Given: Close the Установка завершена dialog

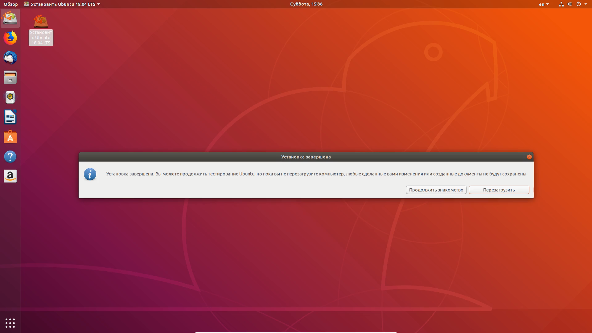Looking at the screenshot, I should tap(529, 157).
